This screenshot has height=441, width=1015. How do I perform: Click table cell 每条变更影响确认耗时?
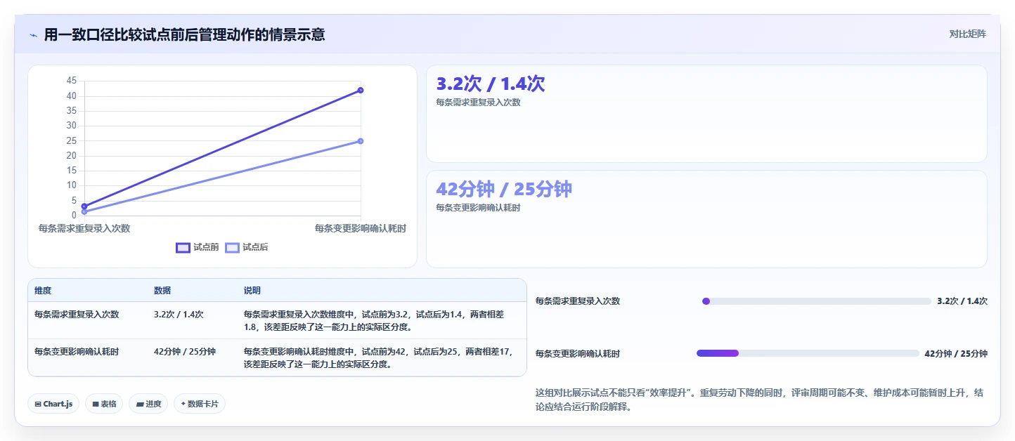(x=77, y=352)
